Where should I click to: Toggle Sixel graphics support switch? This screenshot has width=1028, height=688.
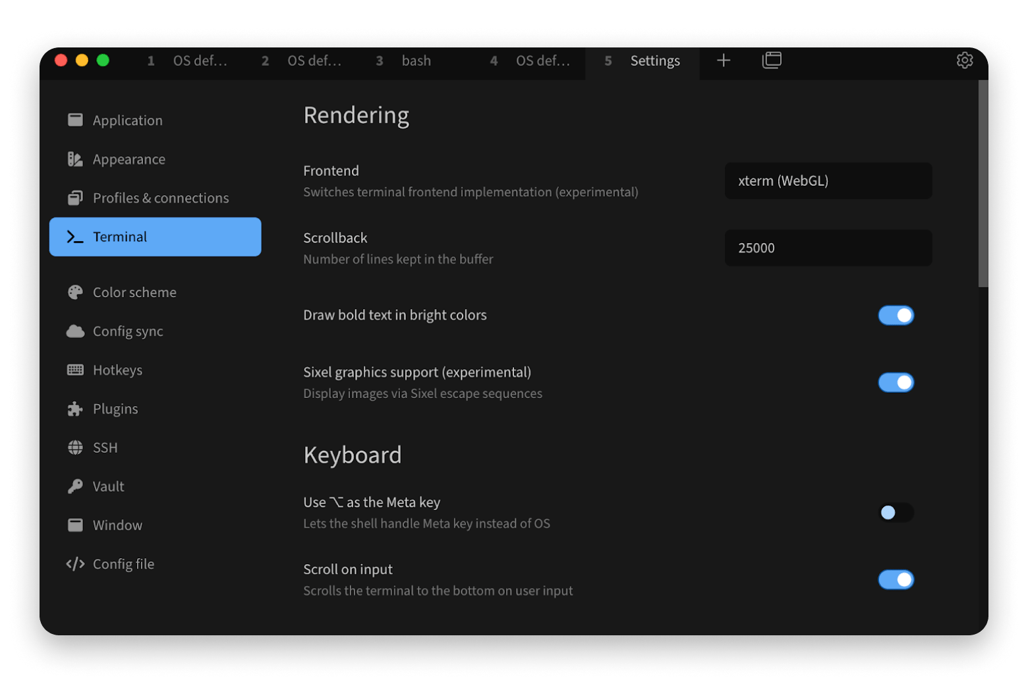[896, 382]
